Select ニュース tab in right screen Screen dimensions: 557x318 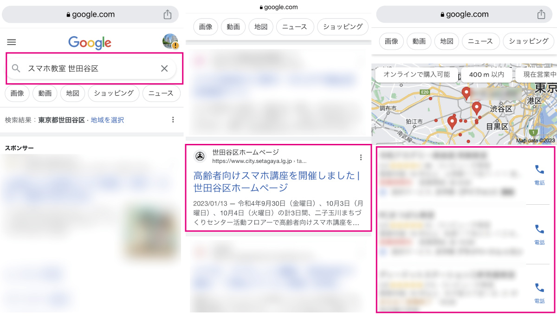(481, 41)
